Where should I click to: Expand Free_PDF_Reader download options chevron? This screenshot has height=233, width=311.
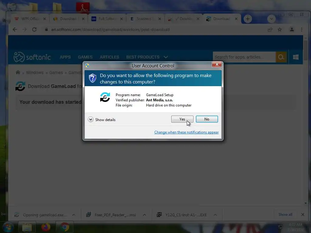click(x=144, y=215)
